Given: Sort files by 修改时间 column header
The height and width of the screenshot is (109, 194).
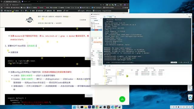Looking at the screenshot, I should coord(146,70).
